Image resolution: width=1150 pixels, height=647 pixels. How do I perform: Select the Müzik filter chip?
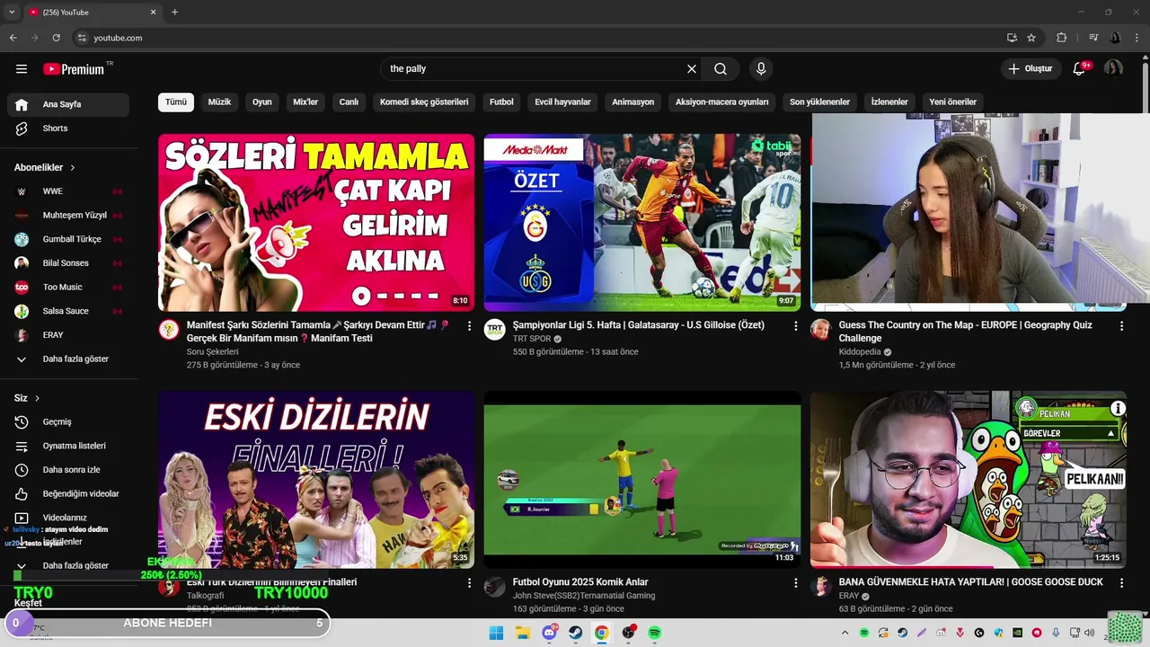coord(219,102)
